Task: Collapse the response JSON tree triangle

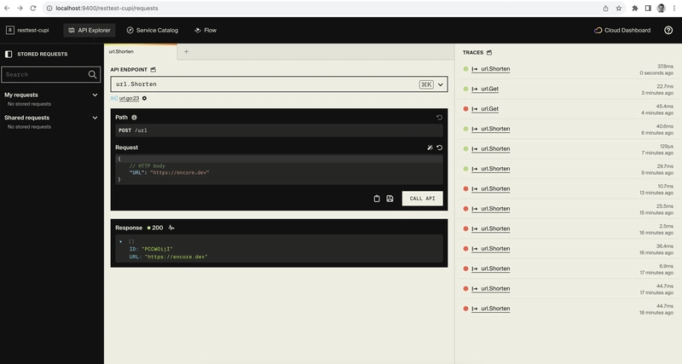Action: (120, 241)
